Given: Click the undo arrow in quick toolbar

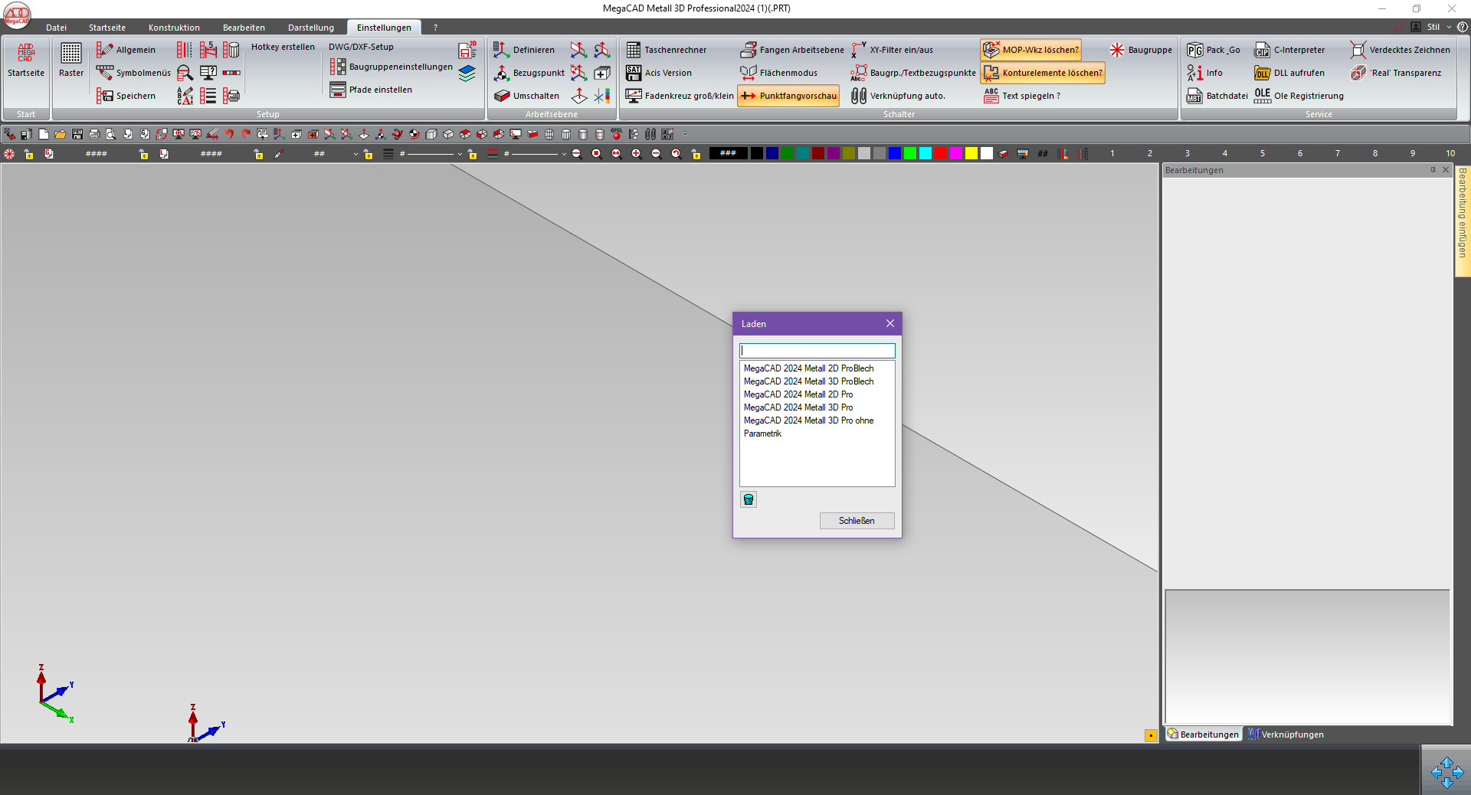Looking at the screenshot, I should click(x=229, y=134).
